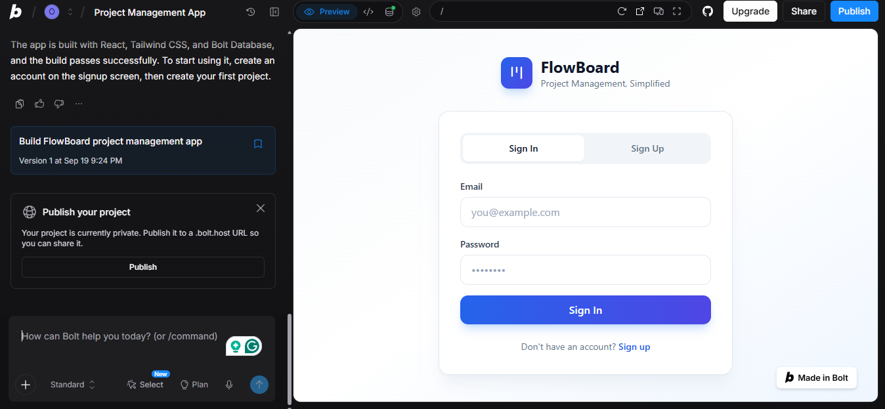Image resolution: width=885 pixels, height=409 pixels.
Task: Add an attachment with the plus button
Action: click(x=26, y=385)
